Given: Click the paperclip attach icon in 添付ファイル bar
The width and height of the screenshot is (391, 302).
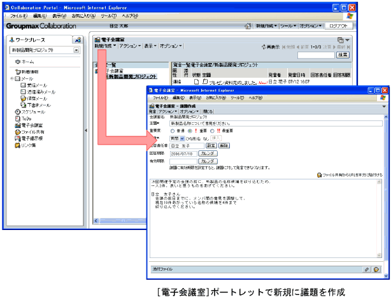Looking at the screenshot, I should click(x=367, y=270).
